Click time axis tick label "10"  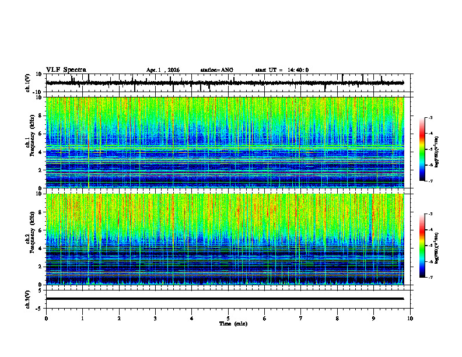410,318
